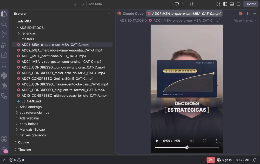The image size is (260, 164).
Task: Click the Customize Layout icon
Action: tap(218, 4)
